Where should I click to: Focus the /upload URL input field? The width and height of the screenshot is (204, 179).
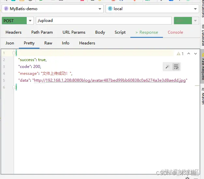104,21
